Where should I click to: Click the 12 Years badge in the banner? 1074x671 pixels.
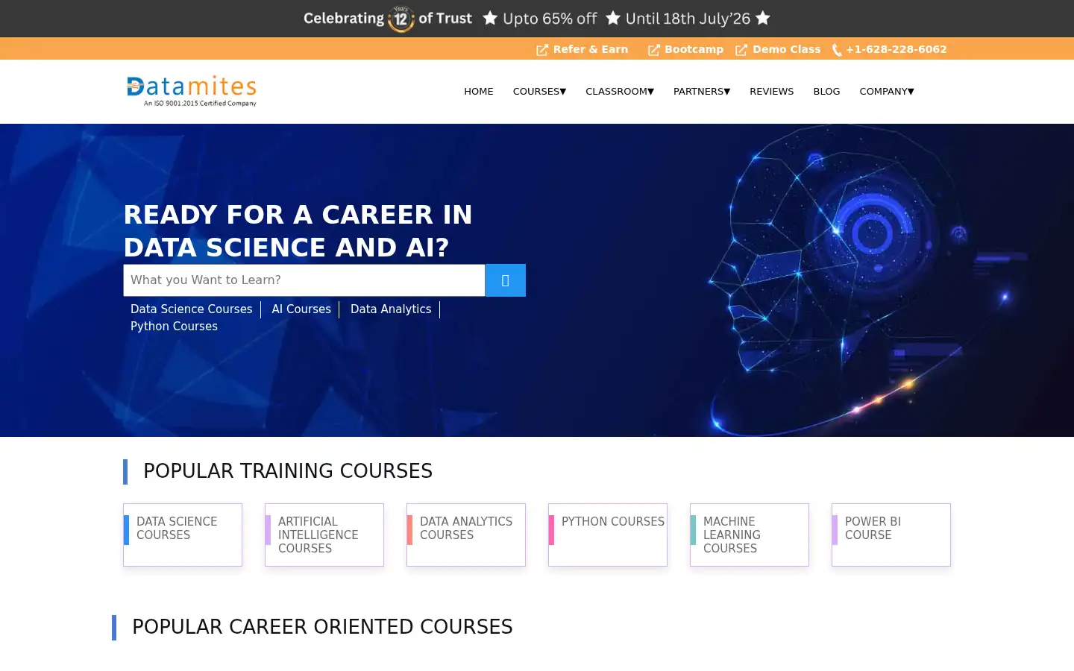[401, 19]
